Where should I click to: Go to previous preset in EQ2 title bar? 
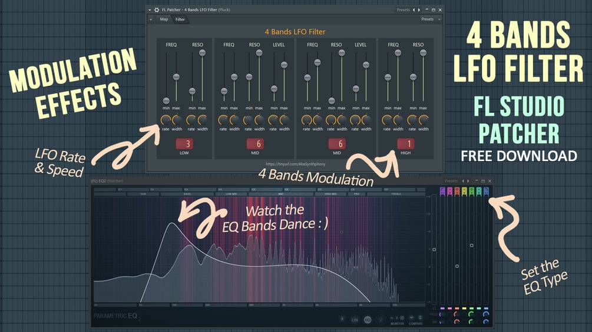[x=463, y=181]
